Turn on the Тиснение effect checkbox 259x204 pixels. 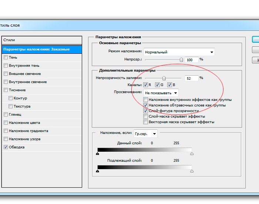6,90
